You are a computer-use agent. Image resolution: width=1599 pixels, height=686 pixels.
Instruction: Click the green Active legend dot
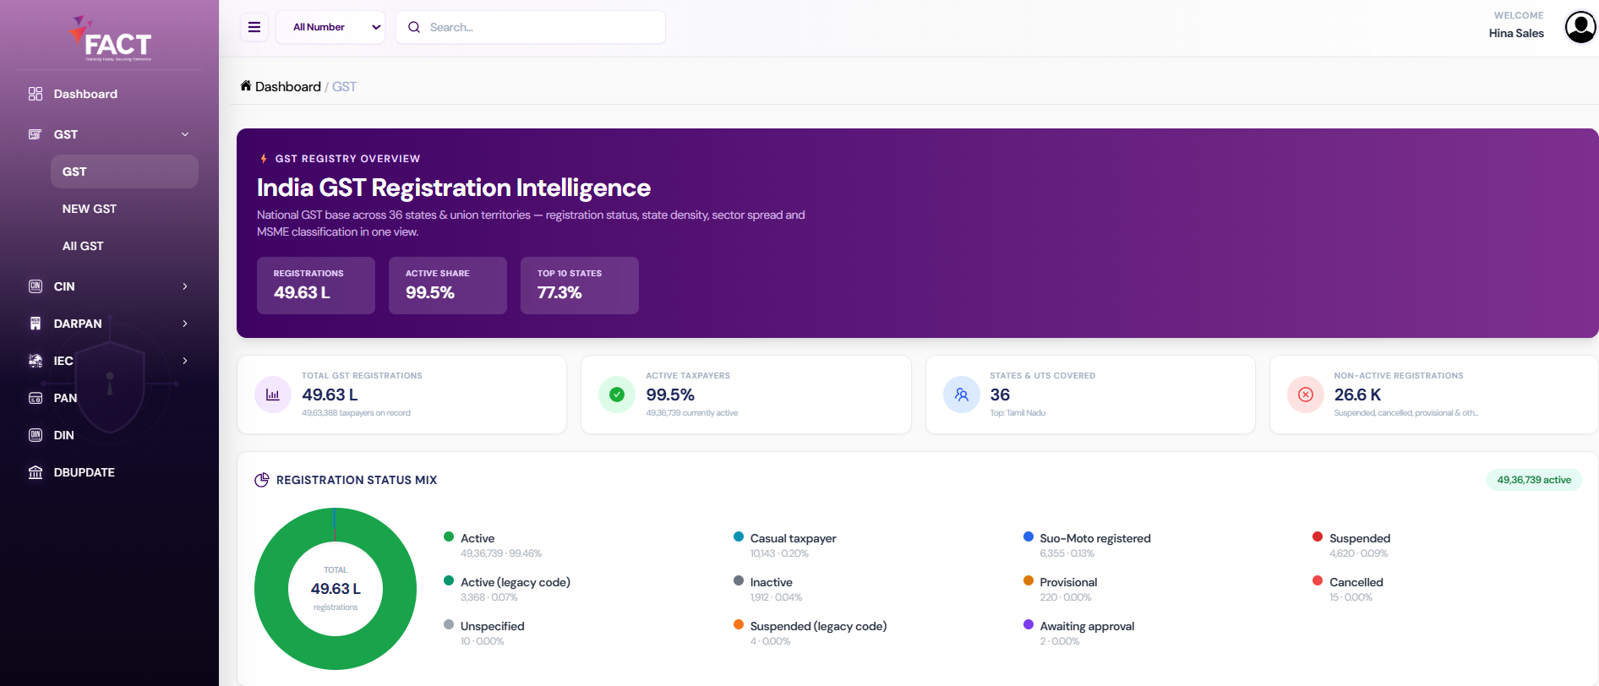click(449, 536)
